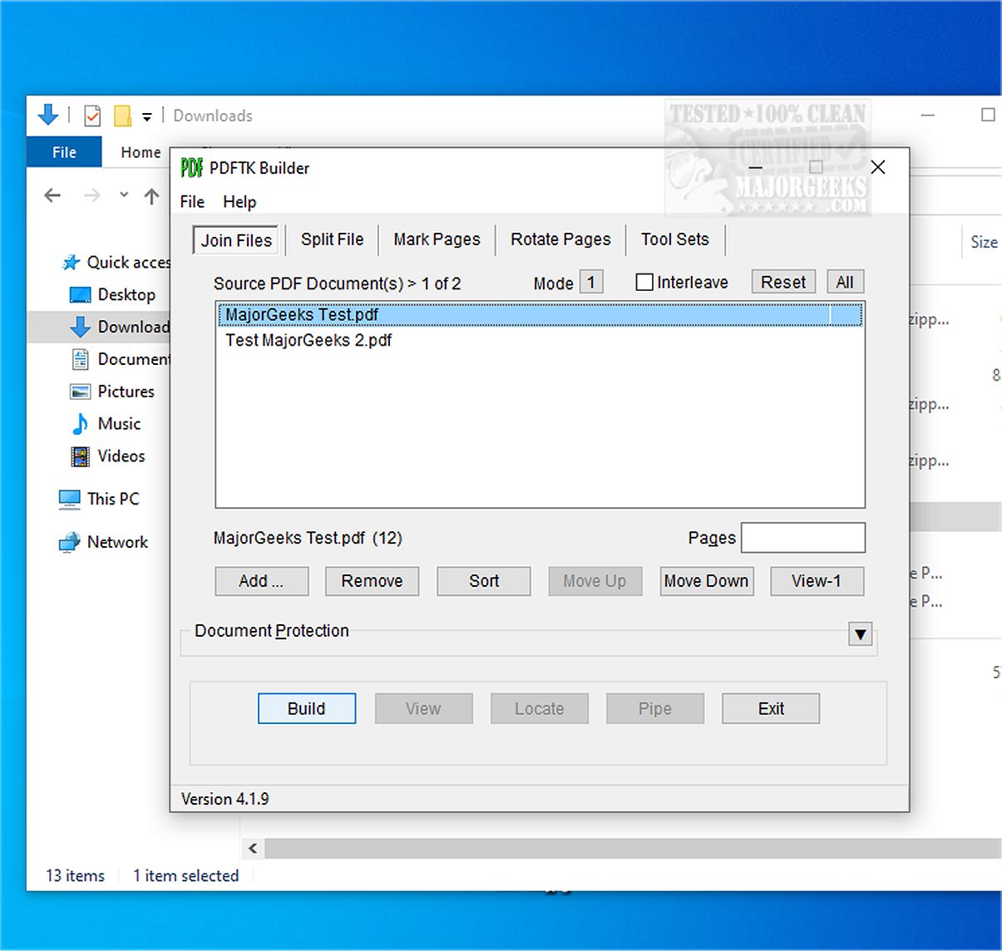Image resolution: width=1002 pixels, height=951 pixels.
Task: Click the All button
Action: [x=845, y=282]
